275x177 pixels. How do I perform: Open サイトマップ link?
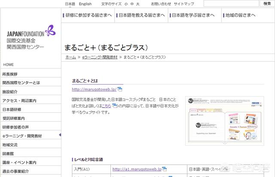pos(184,4)
